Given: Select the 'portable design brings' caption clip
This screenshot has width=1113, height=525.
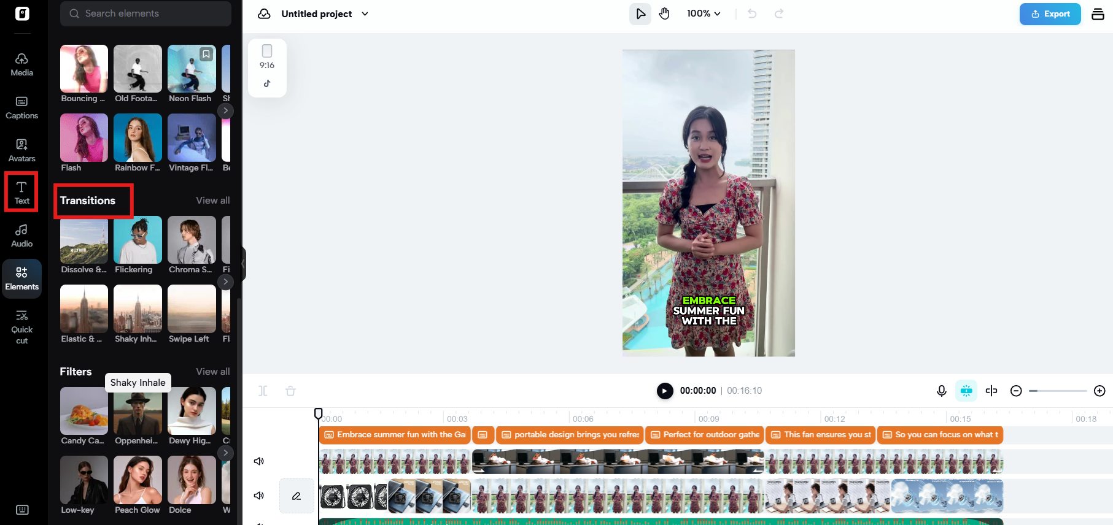Looking at the screenshot, I should (x=570, y=435).
